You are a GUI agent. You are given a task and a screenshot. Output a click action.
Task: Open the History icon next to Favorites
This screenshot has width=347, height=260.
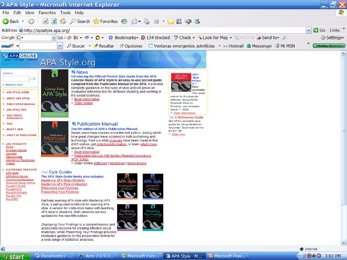pyautogui.click(x=124, y=21)
